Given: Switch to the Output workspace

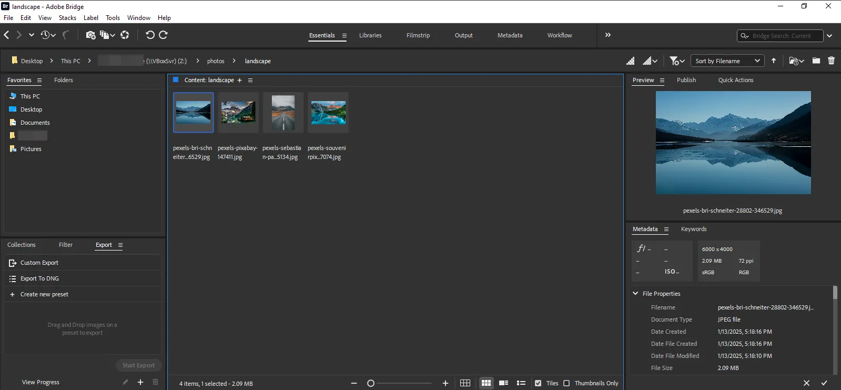Looking at the screenshot, I should (x=463, y=35).
